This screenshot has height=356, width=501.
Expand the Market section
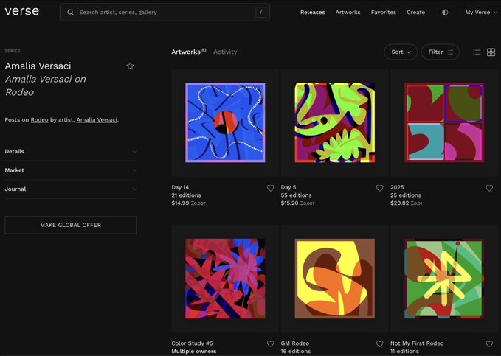(x=71, y=170)
